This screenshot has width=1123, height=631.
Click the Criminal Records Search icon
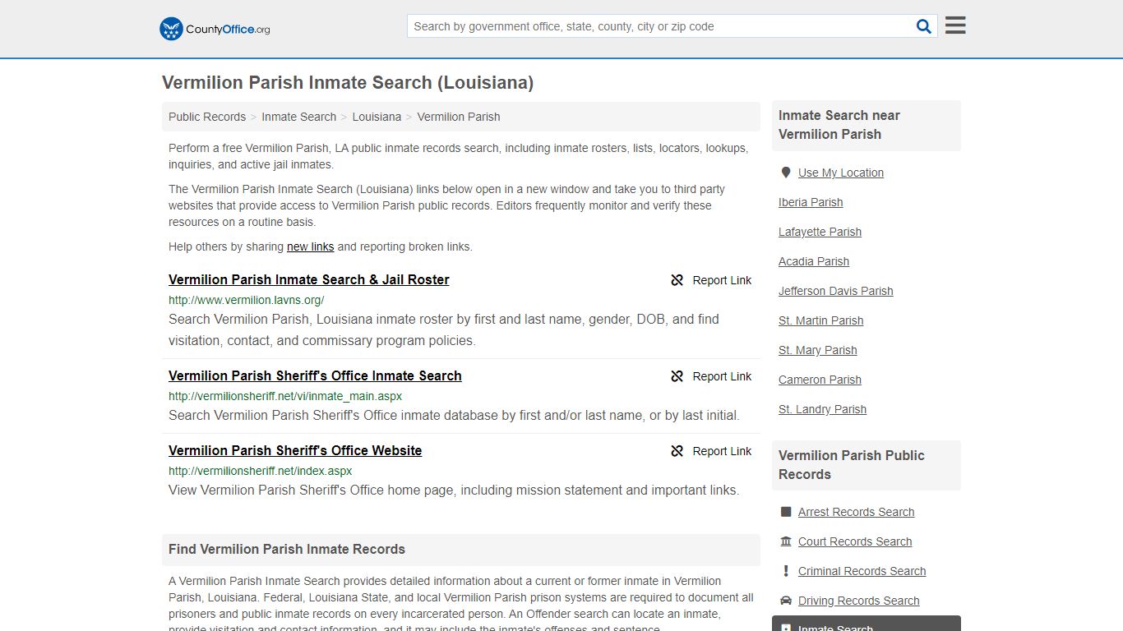786,571
